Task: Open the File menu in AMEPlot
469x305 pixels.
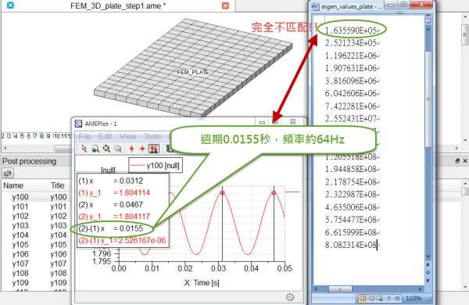Action: [x=84, y=137]
